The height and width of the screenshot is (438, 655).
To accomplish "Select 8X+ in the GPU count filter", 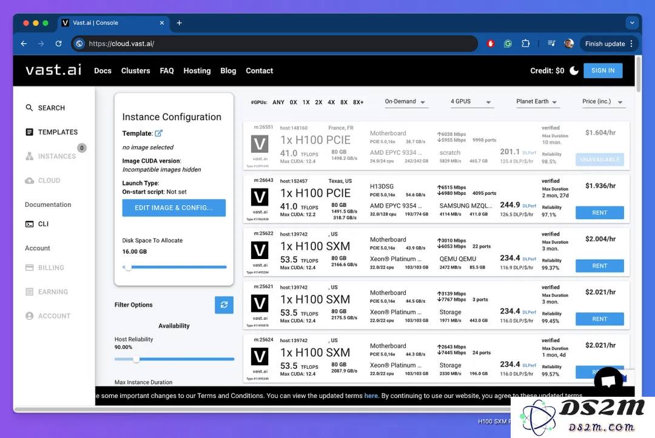I will coord(358,102).
